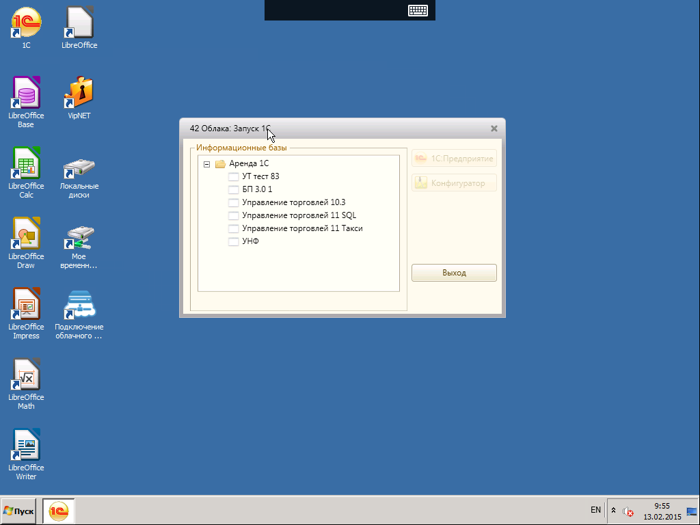This screenshot has height=525, width=700.
Task: Click the 1C taskbar application button
Action: 59,511
